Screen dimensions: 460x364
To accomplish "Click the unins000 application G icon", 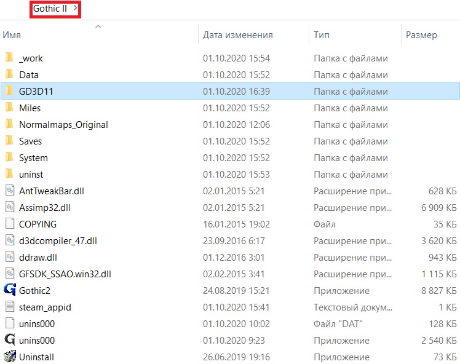I will 9,340.
